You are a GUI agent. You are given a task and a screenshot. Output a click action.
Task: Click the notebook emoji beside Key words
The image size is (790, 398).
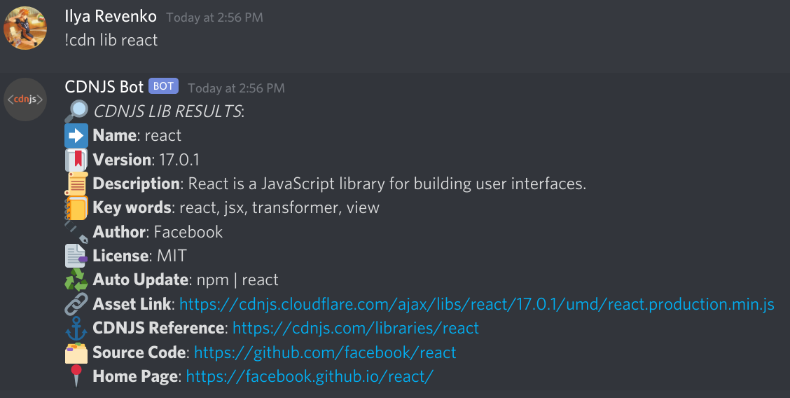(76, 207)
